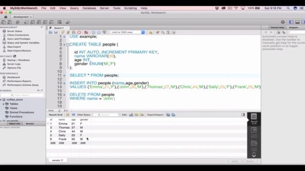The image size is (305, 171).
Task: Open a SQL script file in the editor
Action: tap(51, 32)
